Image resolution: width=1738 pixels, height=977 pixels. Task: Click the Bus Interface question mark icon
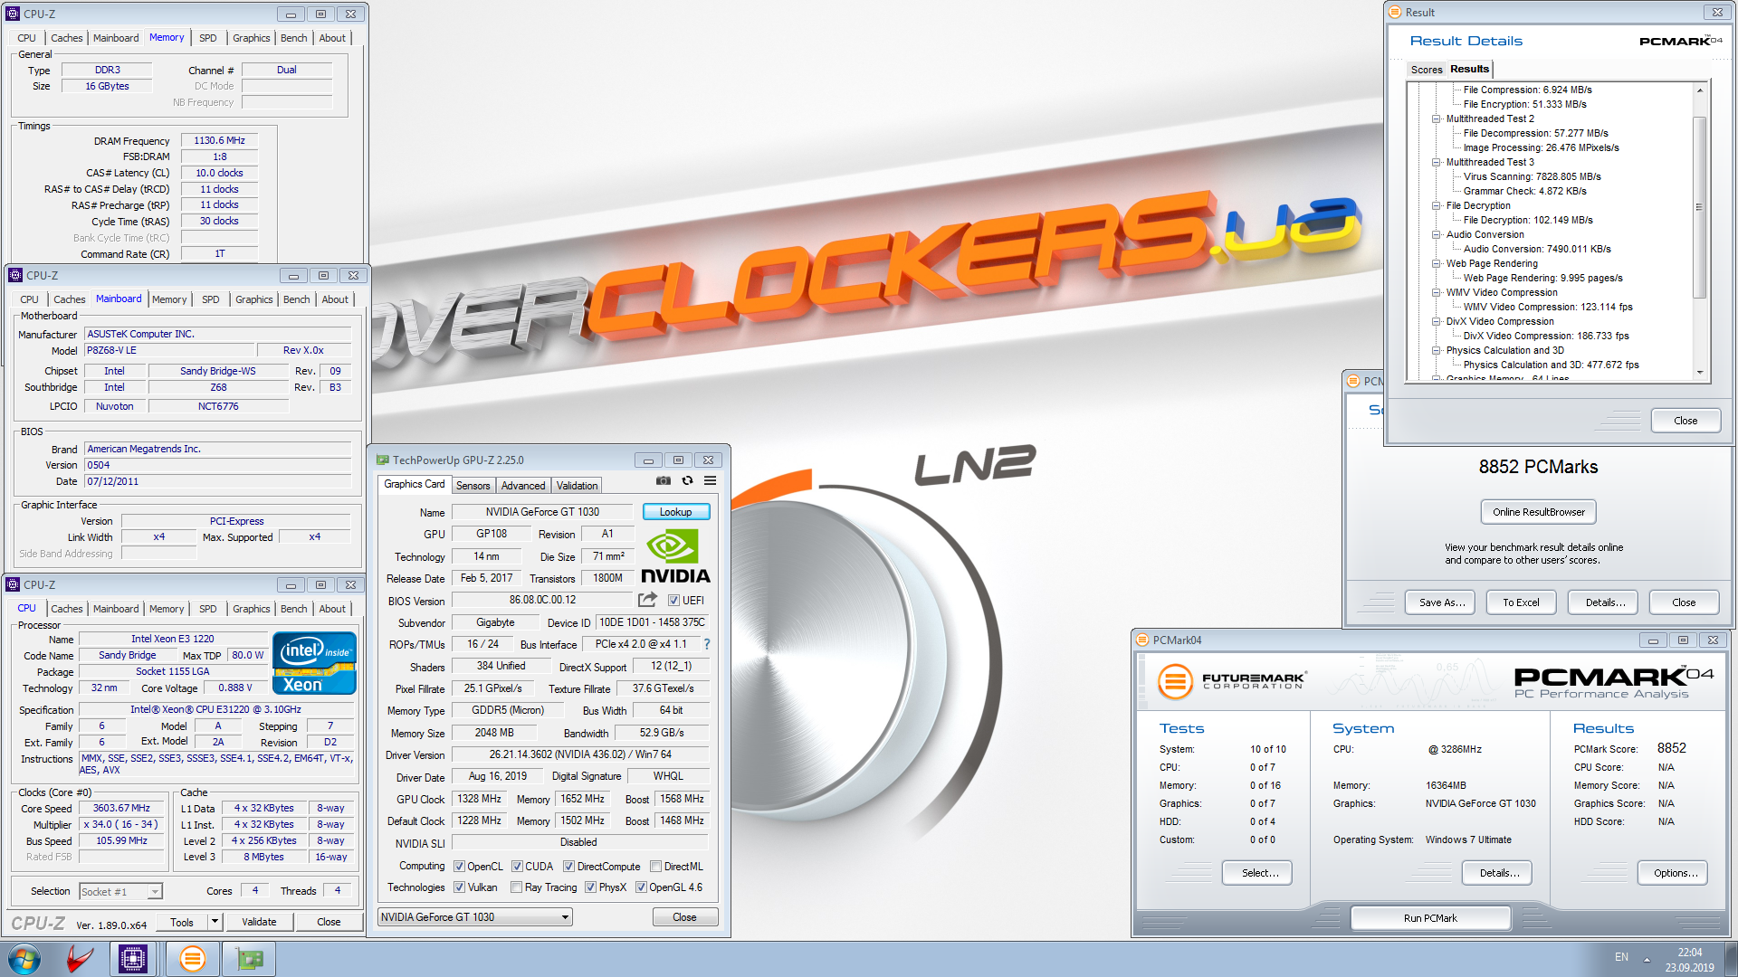click(707, 644)
